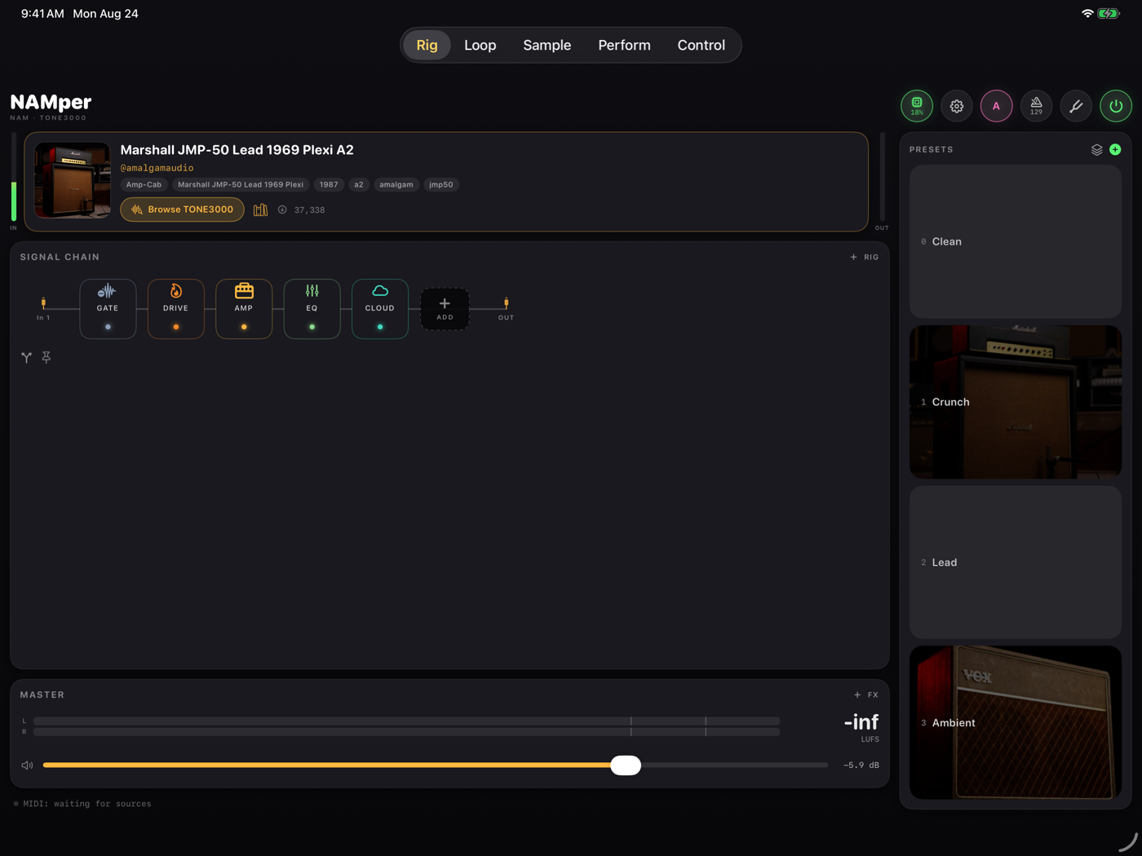Load the Lead preset
This screenshot has width=1142, height=856.
[1016, 563]
